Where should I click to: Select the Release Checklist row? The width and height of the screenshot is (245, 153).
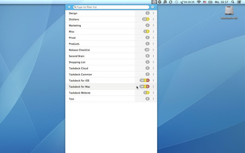[x=101, y=50]
